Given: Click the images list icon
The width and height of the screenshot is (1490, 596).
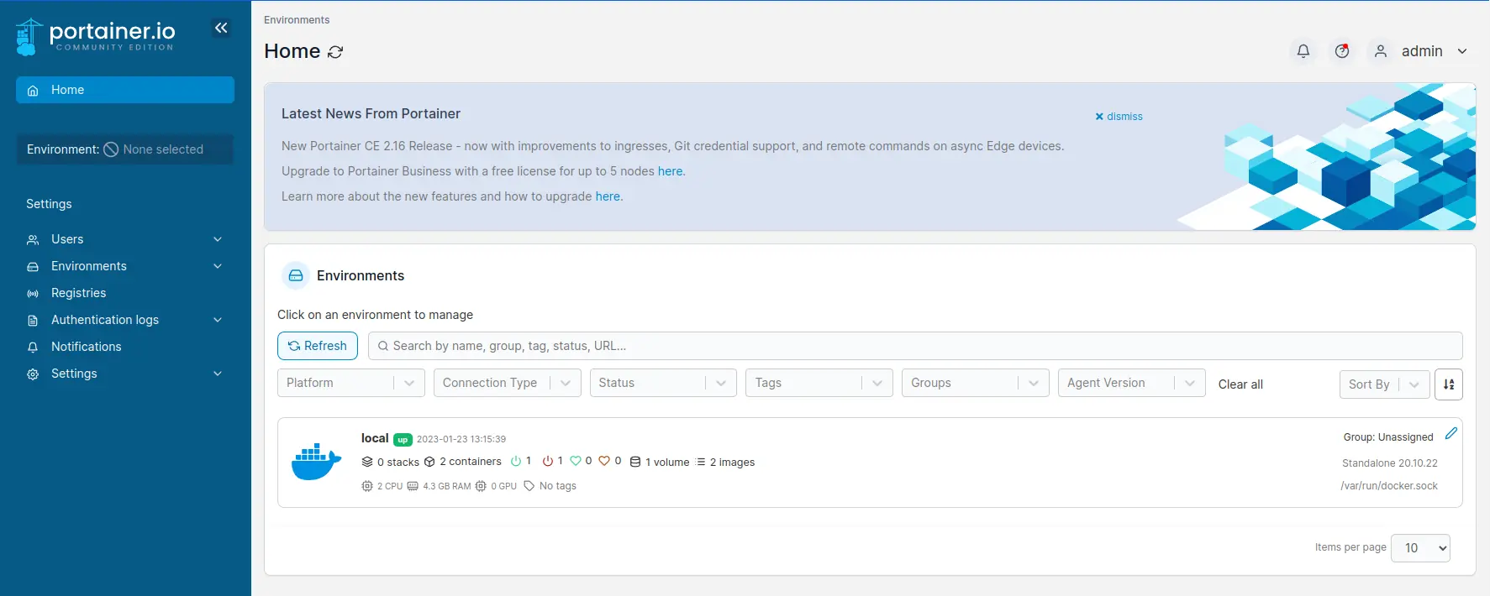Looking at the screenshot, I should point(701,462).
